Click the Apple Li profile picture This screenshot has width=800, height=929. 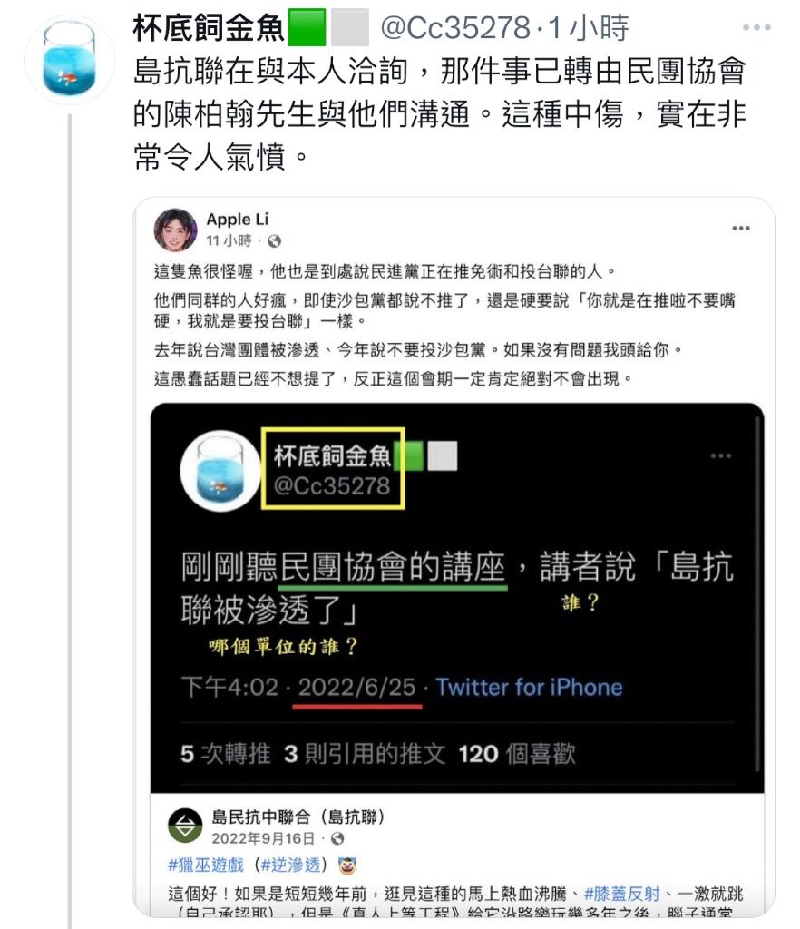click(x=175, y=230)
